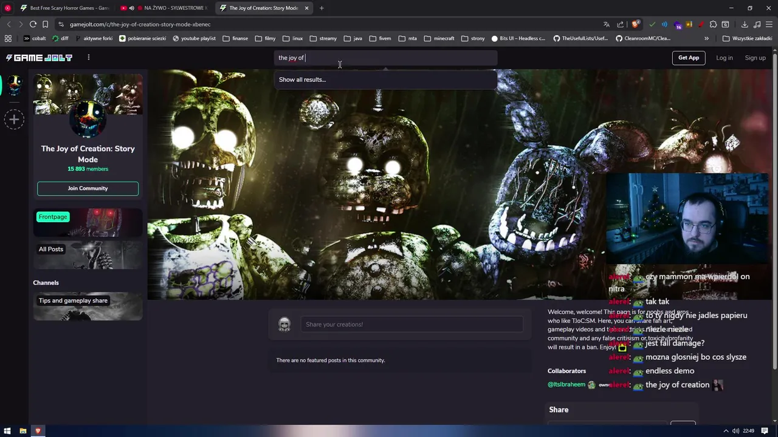Open the Windows Start button

click(7, 431)
